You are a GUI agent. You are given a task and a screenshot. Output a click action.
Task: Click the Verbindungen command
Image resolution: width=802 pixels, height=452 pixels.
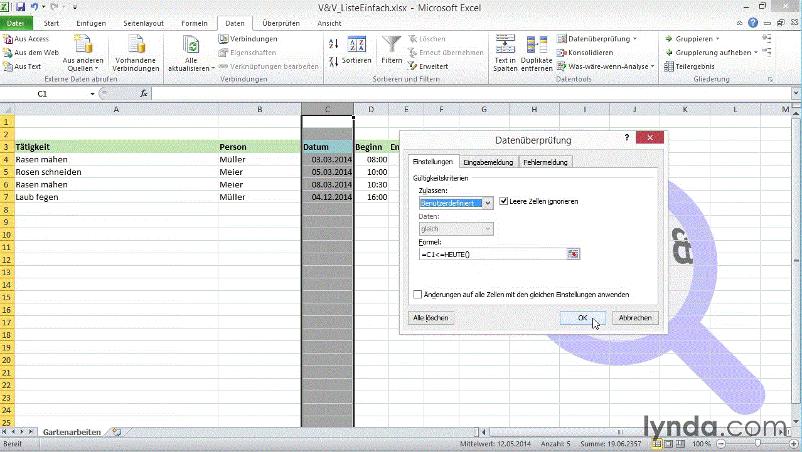coord(249,39)
